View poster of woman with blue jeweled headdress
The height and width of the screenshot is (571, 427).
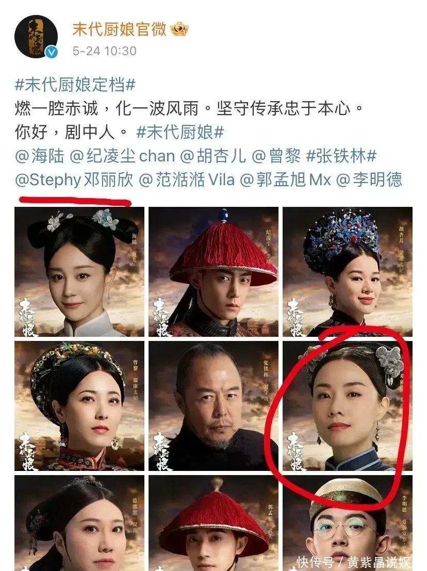point(348,272)
